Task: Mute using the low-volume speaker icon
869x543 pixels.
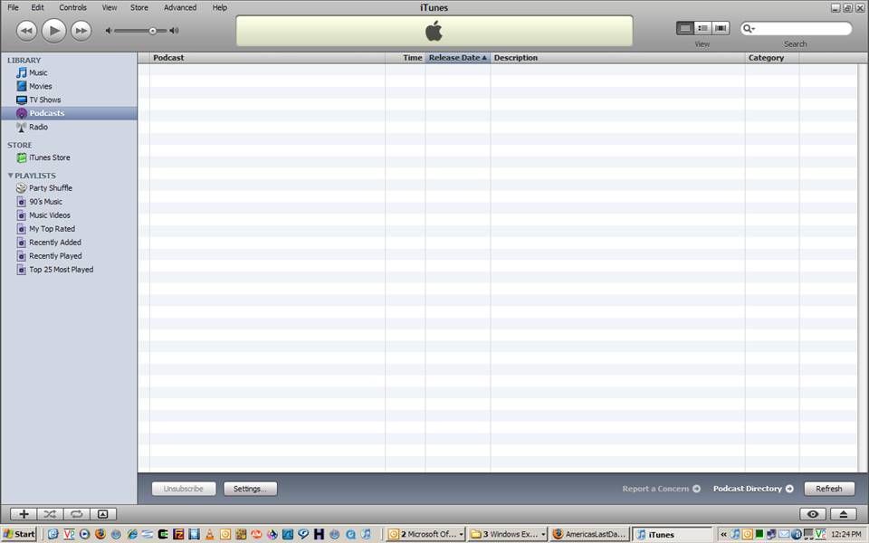Action: (109, 31)
